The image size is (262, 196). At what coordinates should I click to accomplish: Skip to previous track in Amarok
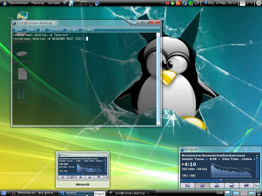click(x=188, y=186)
